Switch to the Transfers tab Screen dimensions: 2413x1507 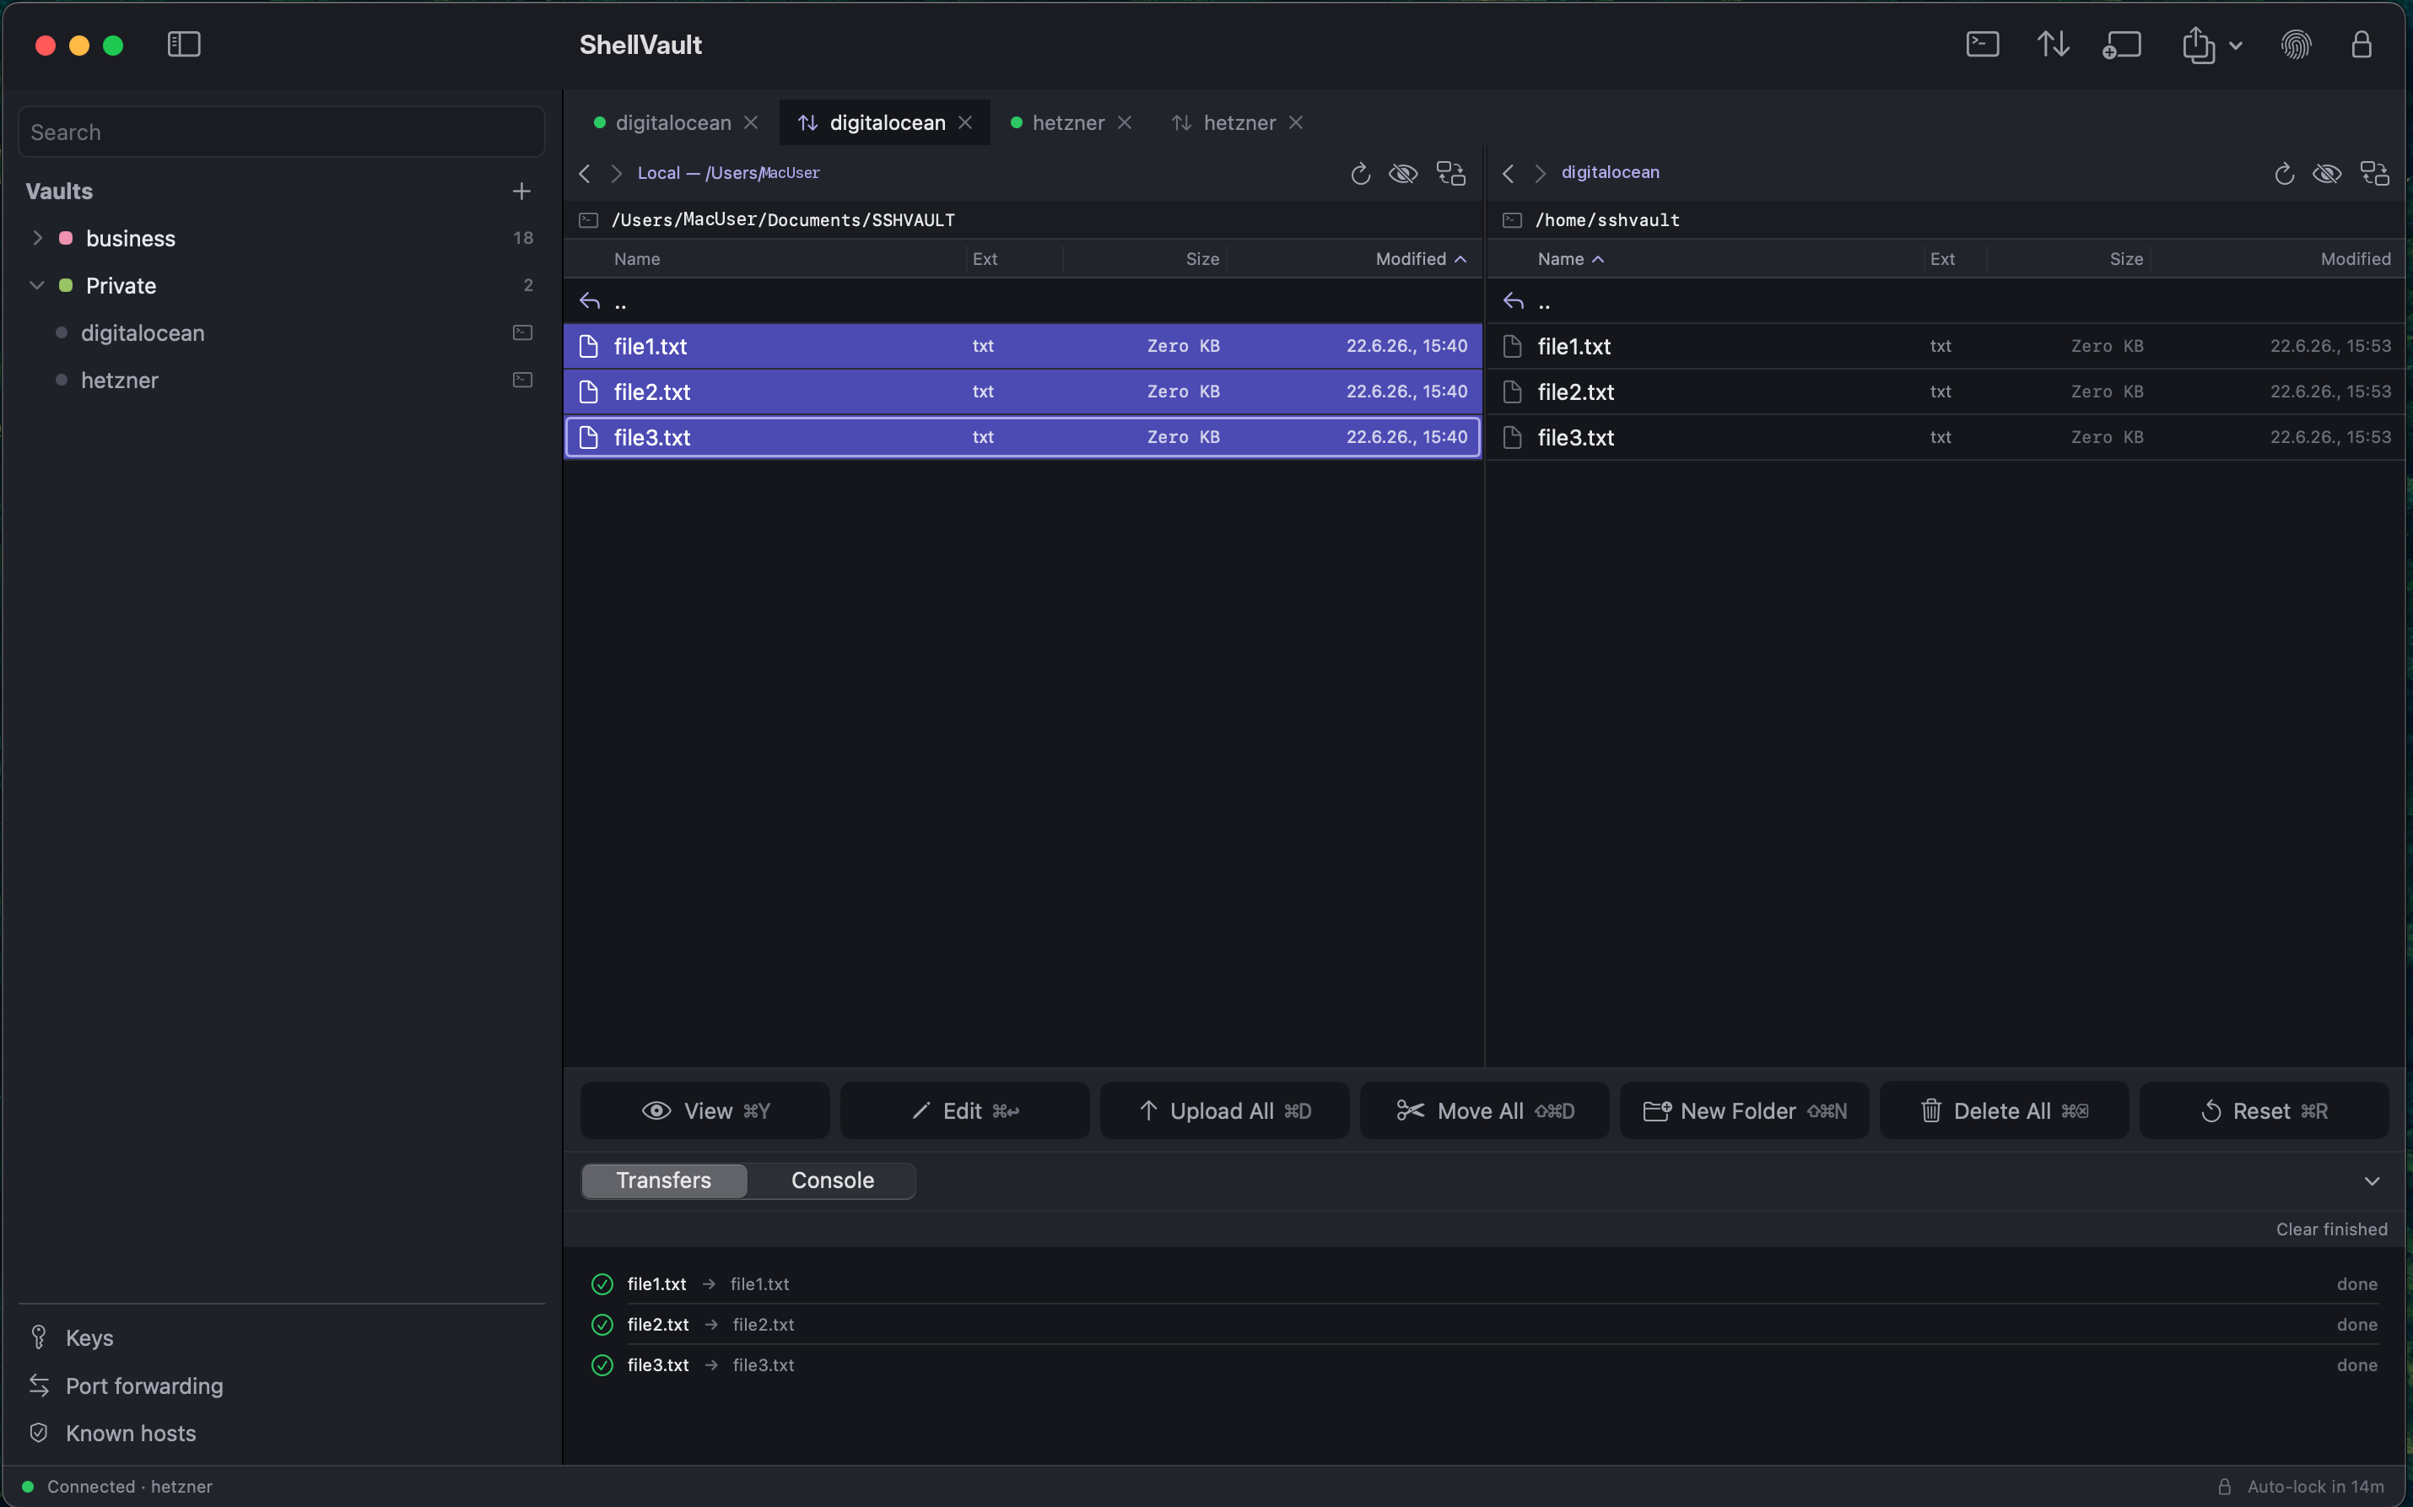tap(663, 1180)
